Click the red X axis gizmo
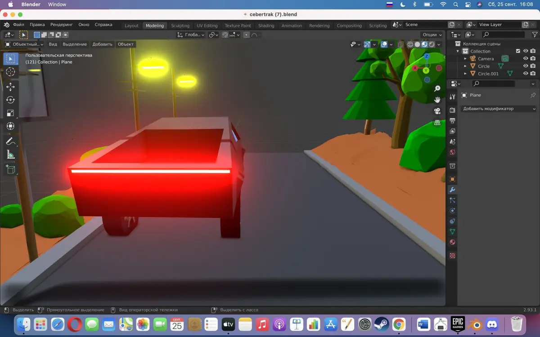Screen dimensions: 540x337 pyautogui.click(x=415, y=68)
